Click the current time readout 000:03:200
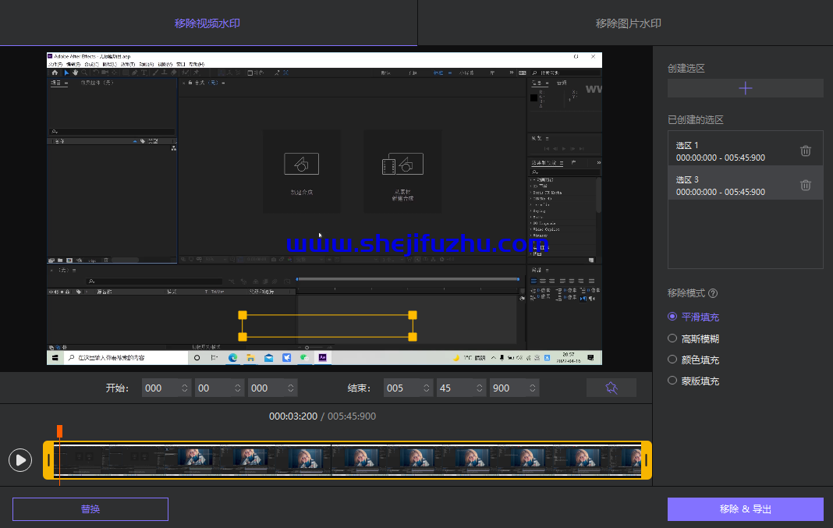833x528 pixels. pyautogui.click(x=293, y=416)
